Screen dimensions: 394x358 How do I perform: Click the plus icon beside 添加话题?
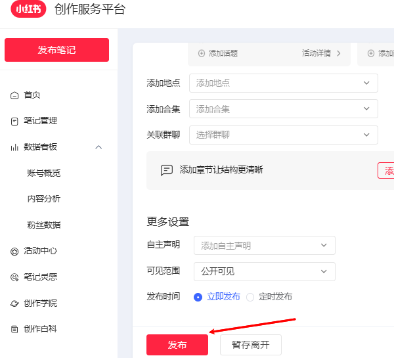[x=202, y=53]
